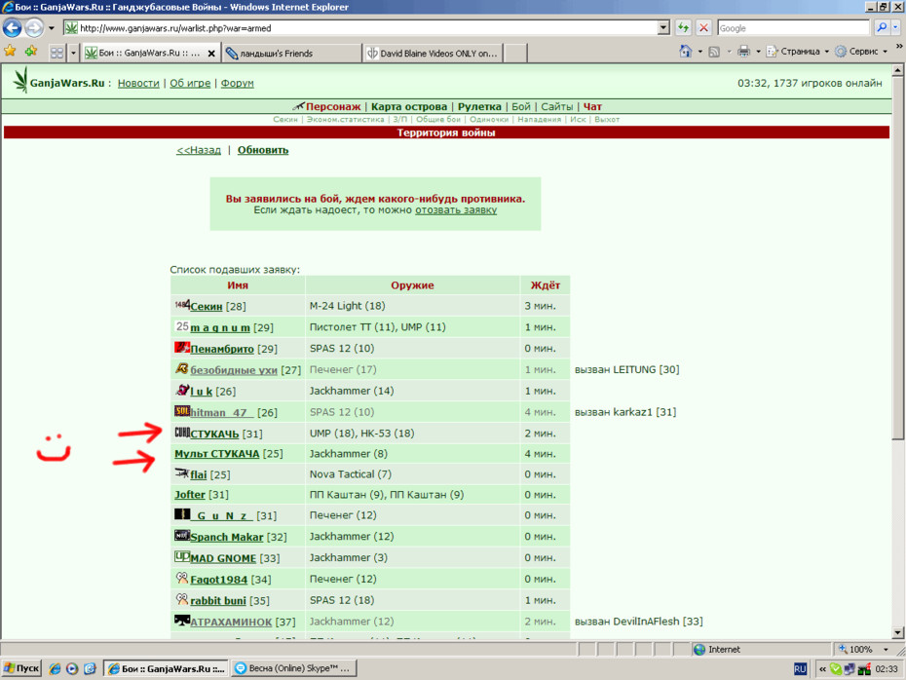Open Карта острова
Image resolution: width=906 pixels, height=680 pixels.
[409, 107]
